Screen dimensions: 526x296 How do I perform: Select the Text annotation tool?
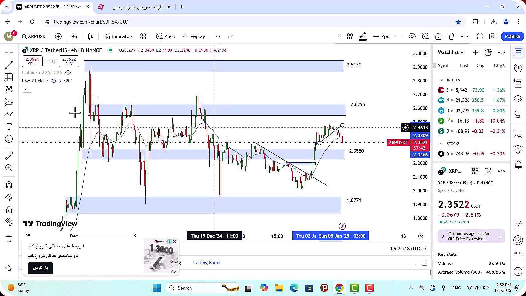pos(9,127)
